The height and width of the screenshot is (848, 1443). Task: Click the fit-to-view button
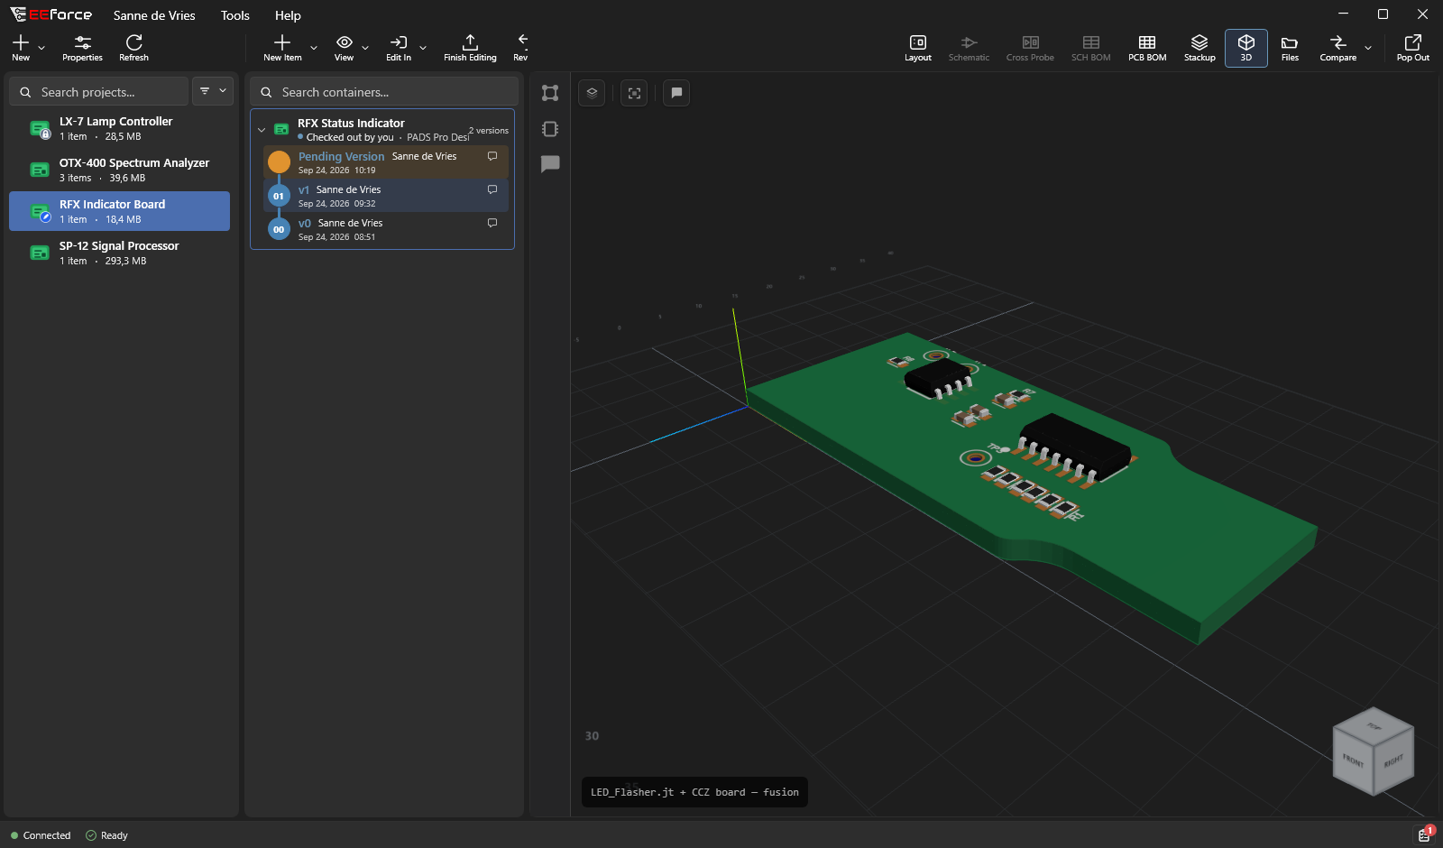click(x=635, y=93)
